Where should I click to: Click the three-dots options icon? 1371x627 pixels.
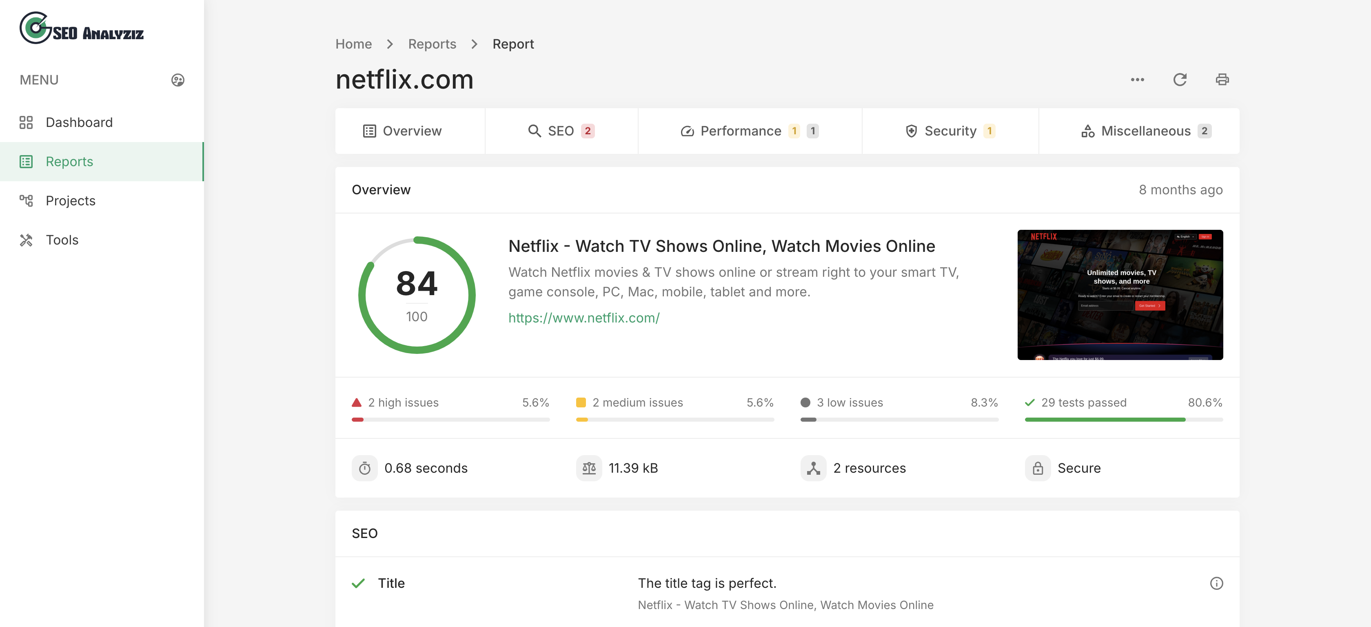(x=1138, y=79)
